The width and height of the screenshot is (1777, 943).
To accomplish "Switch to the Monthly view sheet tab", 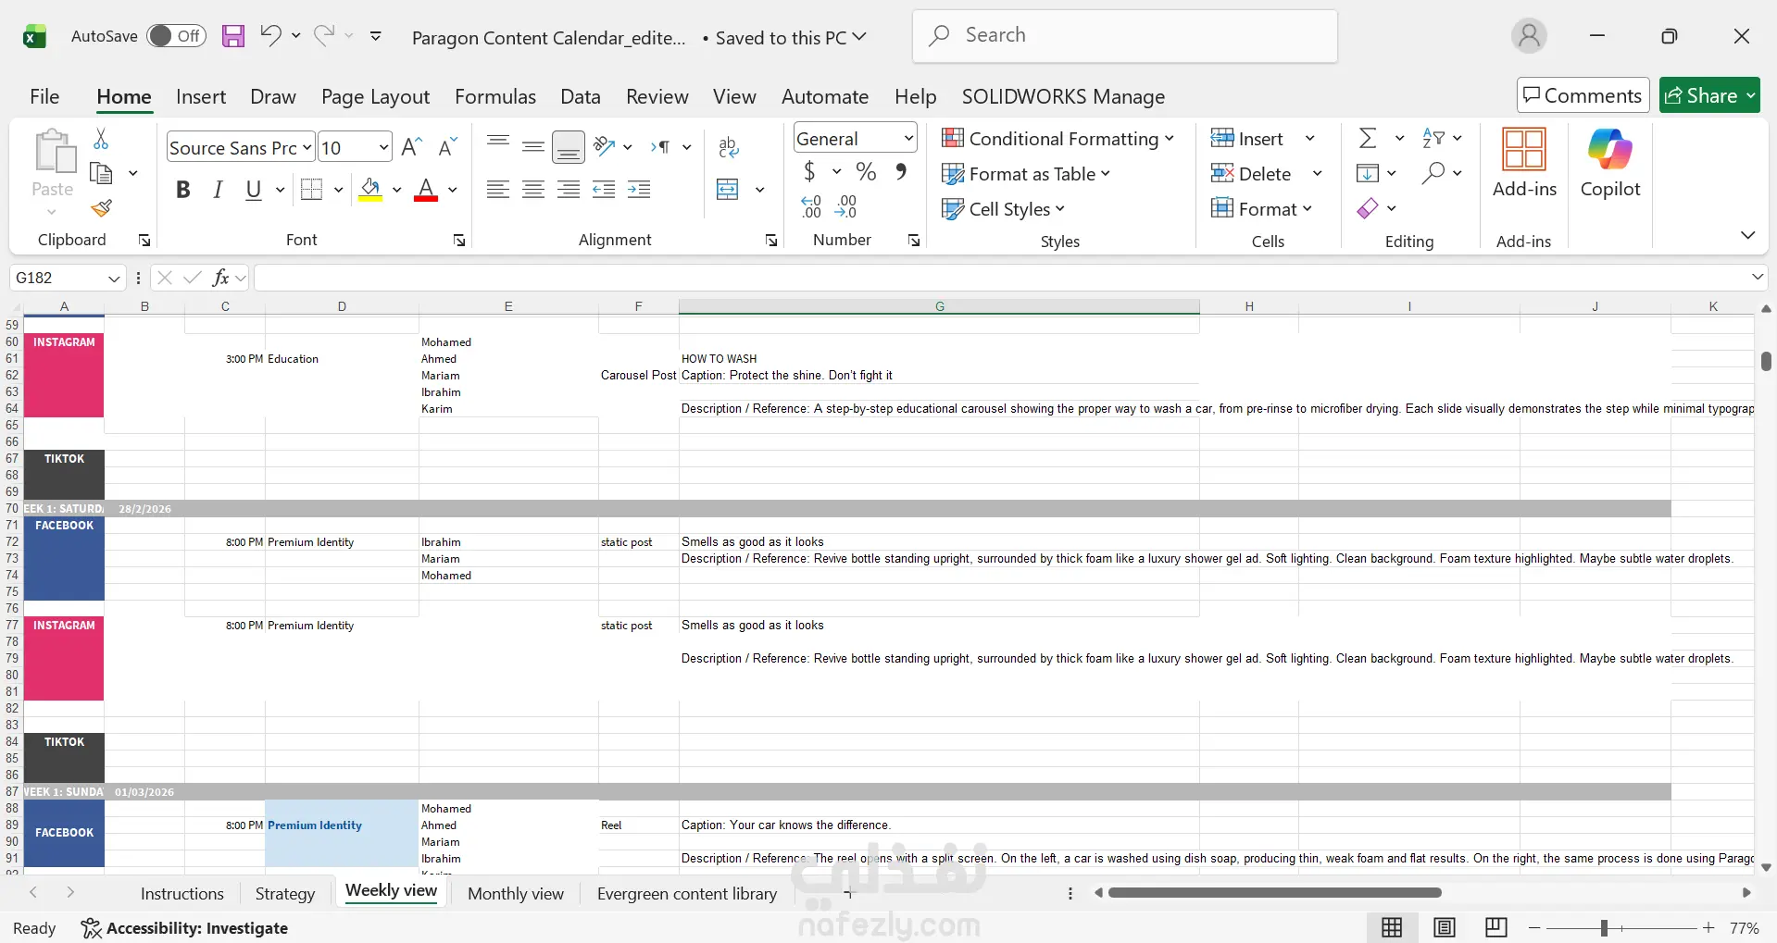I will (516, 893).
